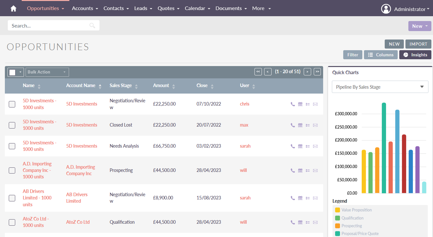This screenshot has height=237, width=433.
Task: Log a call for A.D. Importing Company row
Action: click(x=293, y=171)
